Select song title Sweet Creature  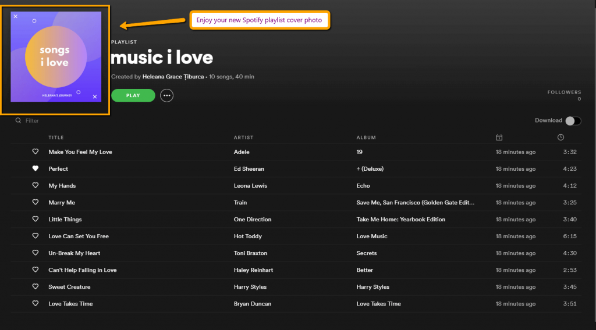(x=69, y=287)
